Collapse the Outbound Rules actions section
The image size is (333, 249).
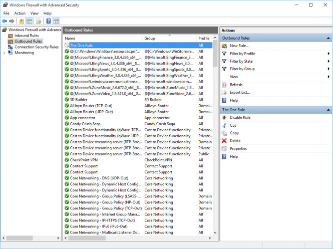pos(328,38)
